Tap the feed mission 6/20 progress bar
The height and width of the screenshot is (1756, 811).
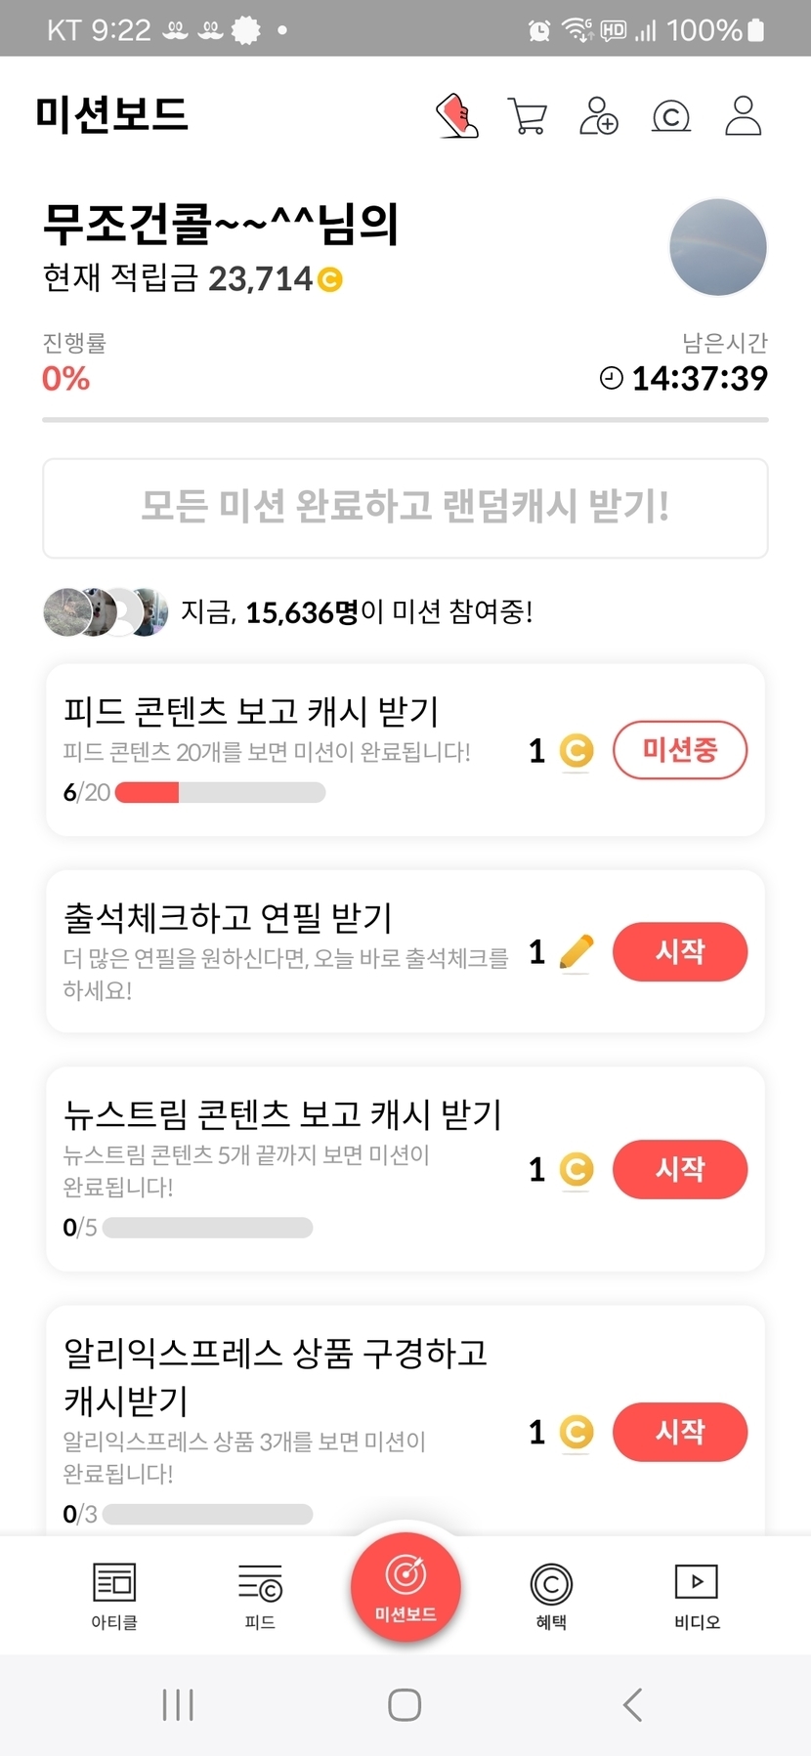pos(220,792)
